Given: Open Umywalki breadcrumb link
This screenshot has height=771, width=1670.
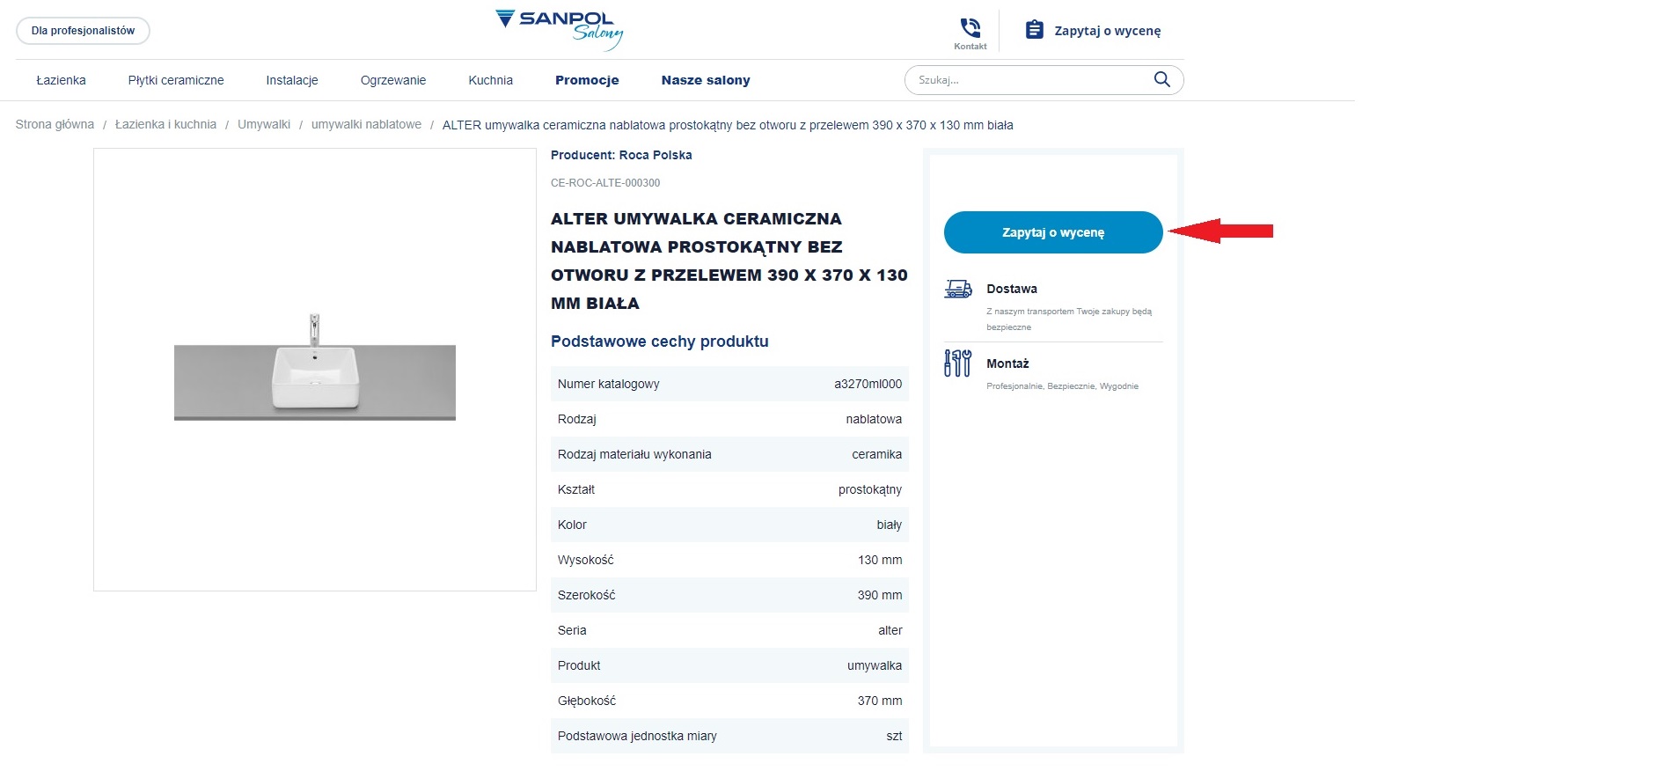Looking at the screenshot, I should coord(264,125).
